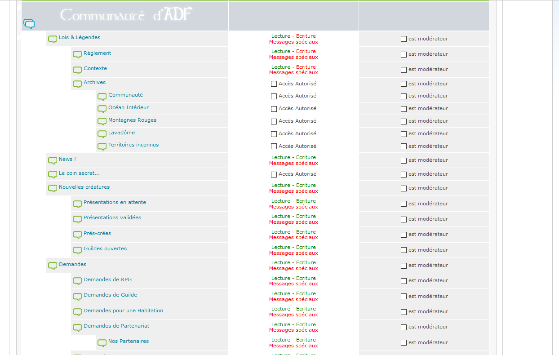The height and width of the screenshot is (355, 559).
Task: Open the Nos Partenaires link
Action: pos(129,341)
